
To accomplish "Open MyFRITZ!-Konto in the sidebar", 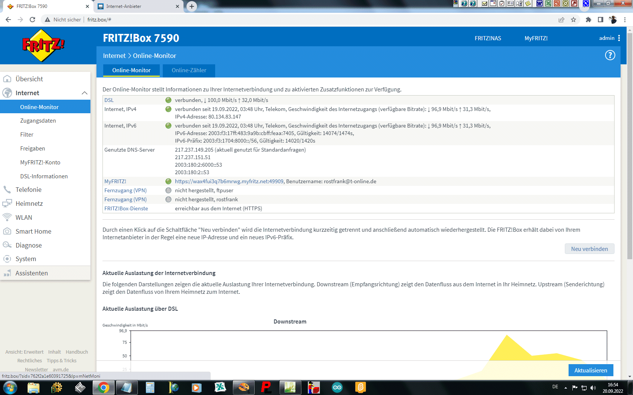I will pyautogui.click(x=40, y=163).
